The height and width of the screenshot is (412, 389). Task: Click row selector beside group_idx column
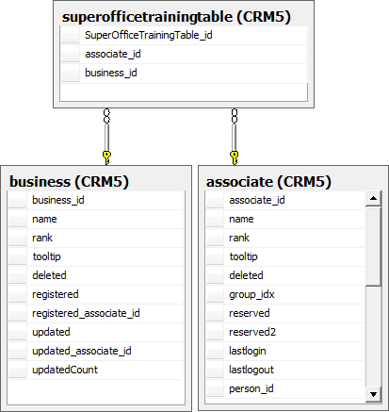(215, 294)
